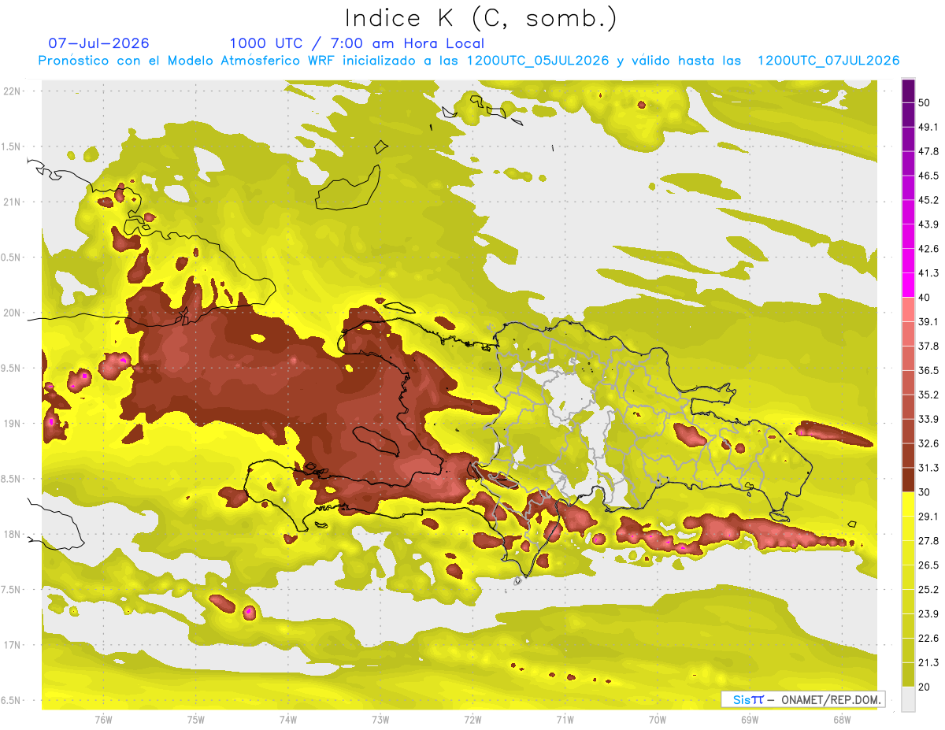Click the colorbar value "23.9"
945x730 pixels.
coord(928,614)
